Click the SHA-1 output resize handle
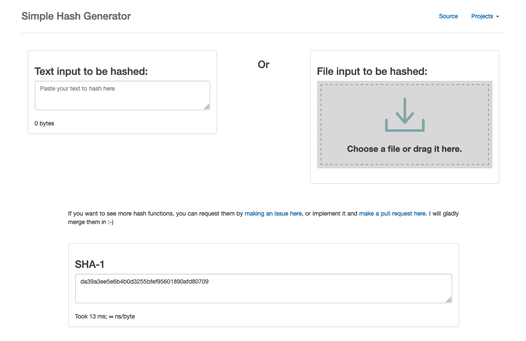The image size is (526, 341). tap(449, 300)
